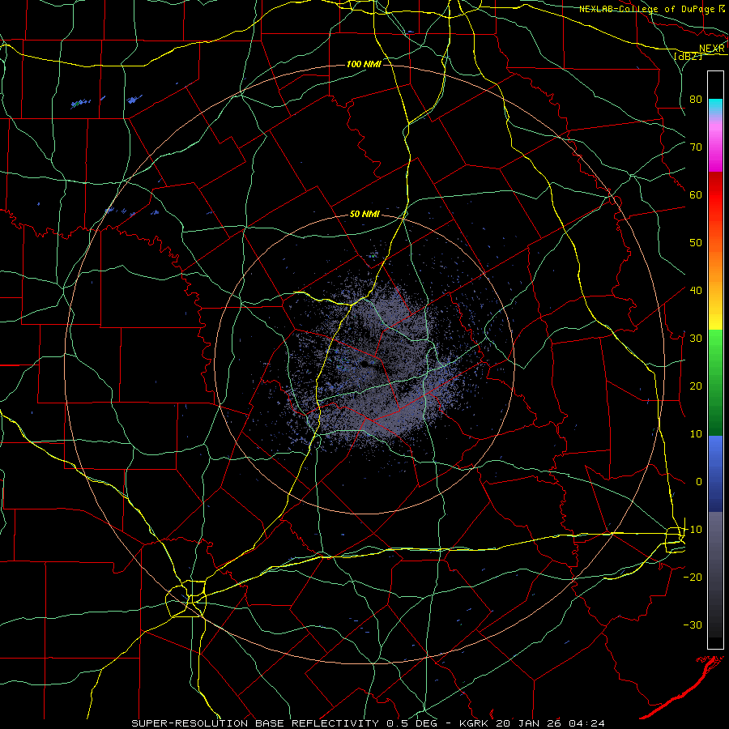Click the 60 value on the color scale
The width and height of the screenshot is (729, 729).
(696, 194)
